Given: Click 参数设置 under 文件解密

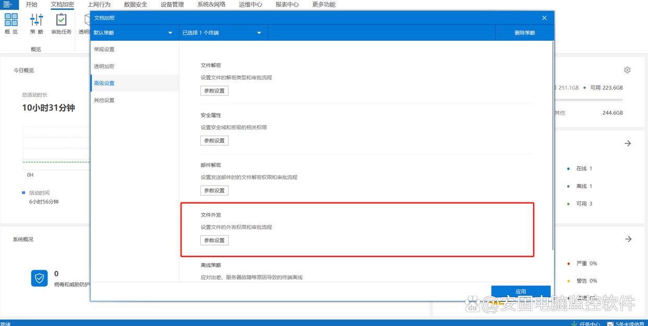Looking at the screenshot, I should [214, 91].
